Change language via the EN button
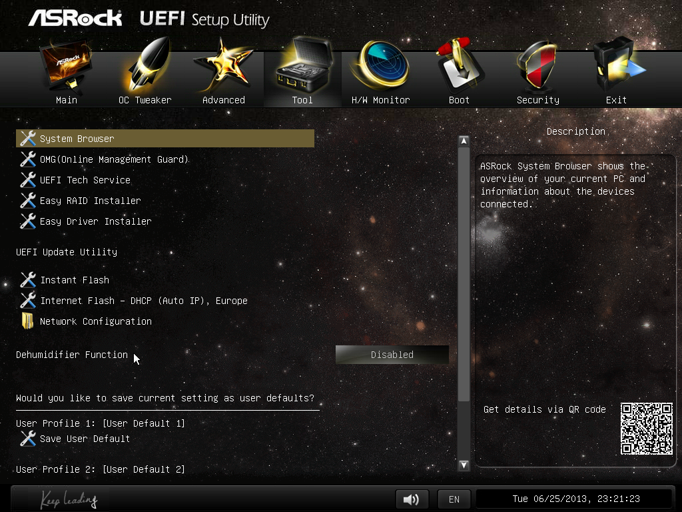Image resolution: width=682 pixels, height=512 pixels. [454, 499]
